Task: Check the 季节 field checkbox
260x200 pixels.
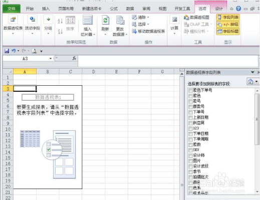Action: tap(190, 172)
